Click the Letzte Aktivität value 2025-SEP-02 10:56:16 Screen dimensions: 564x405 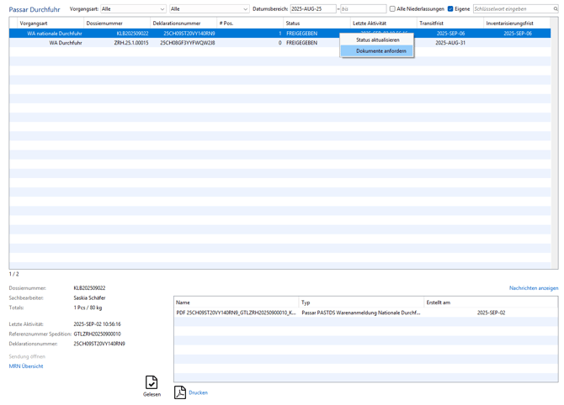(x=97, y=323)
